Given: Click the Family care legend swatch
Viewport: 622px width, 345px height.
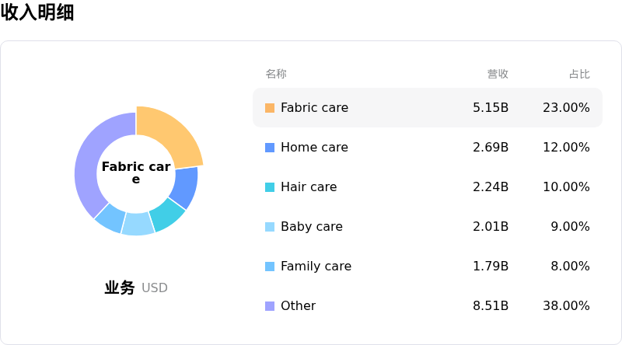Looking at the screenshot, I should 270,267.
